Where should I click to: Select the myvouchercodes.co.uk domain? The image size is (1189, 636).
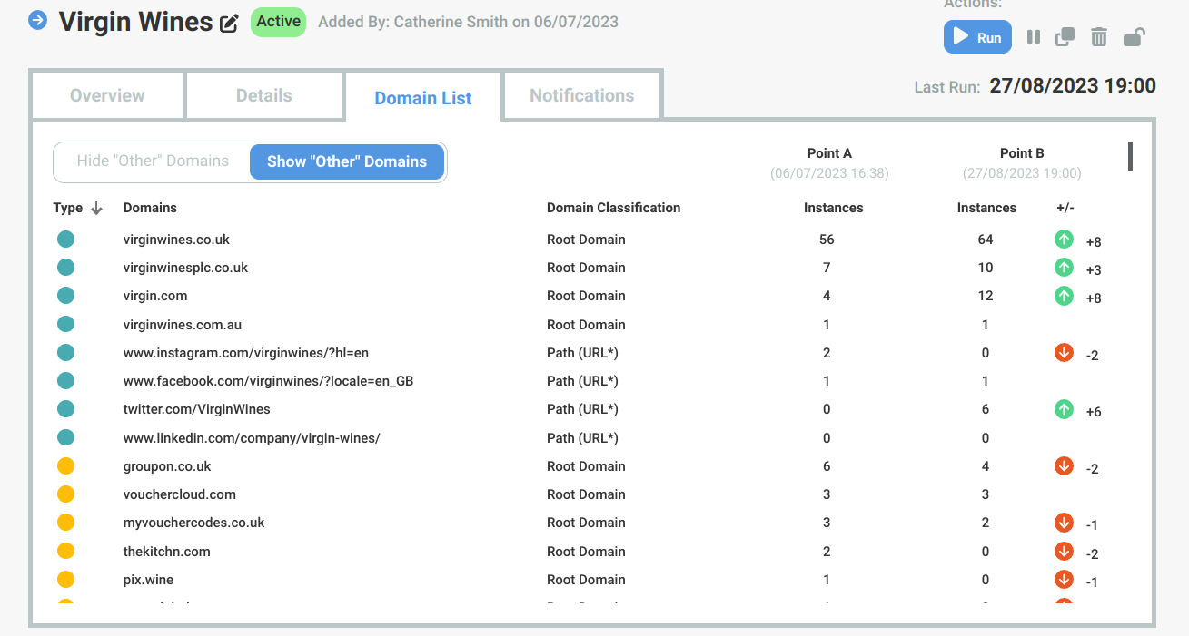tap(194, 523)
